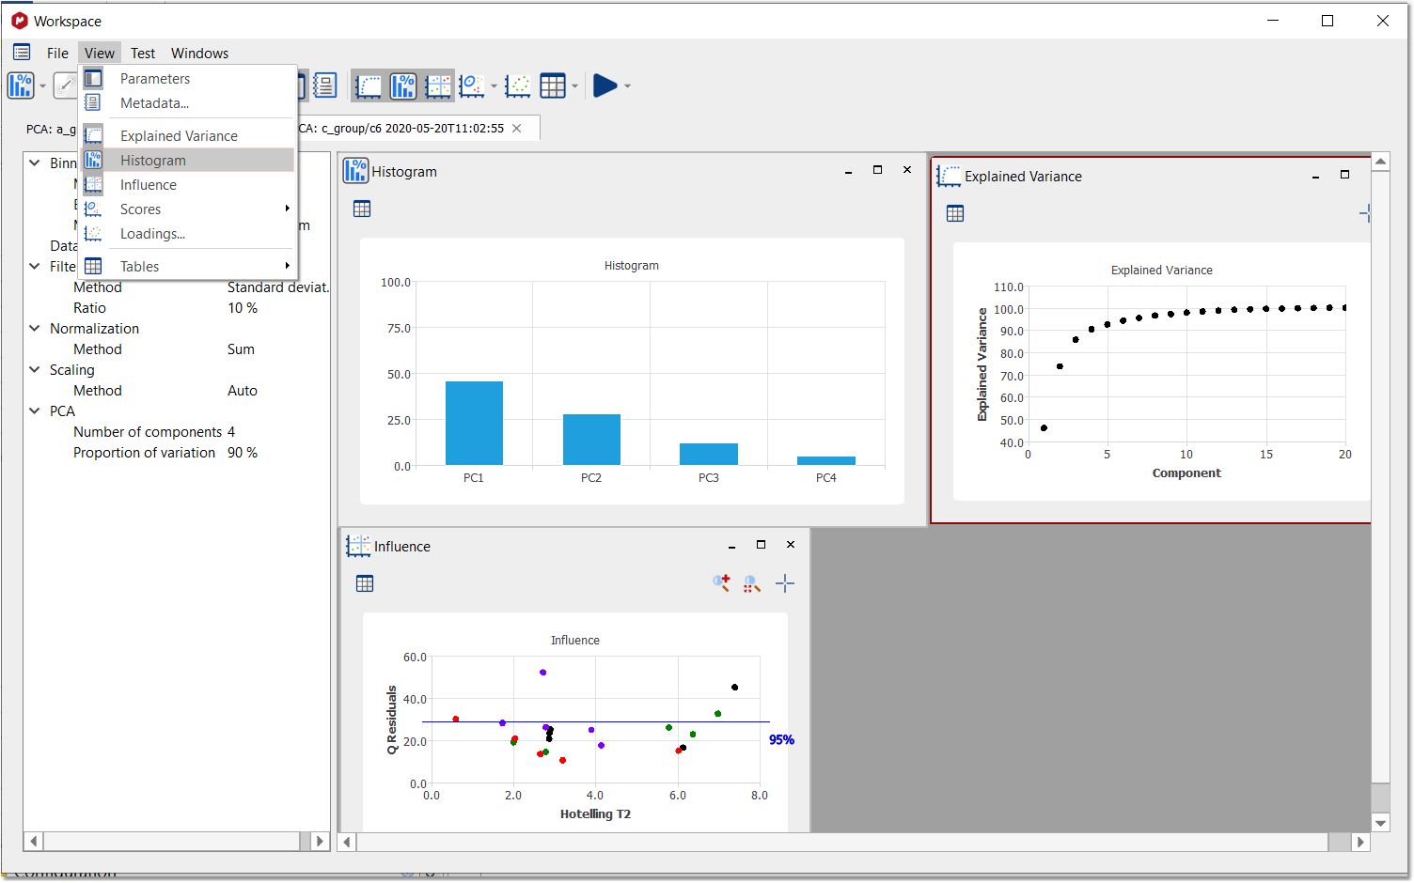The width and height of the screenshot is (1414, 883).
Task: Choose Histogram in the View menu
Action: 188,161
